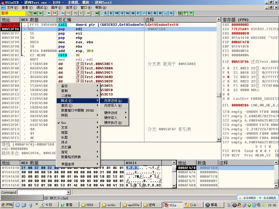Click the Debugging options list icon
Image resolution: width=279 pixels, height=209 pixels.
point(180,13)
